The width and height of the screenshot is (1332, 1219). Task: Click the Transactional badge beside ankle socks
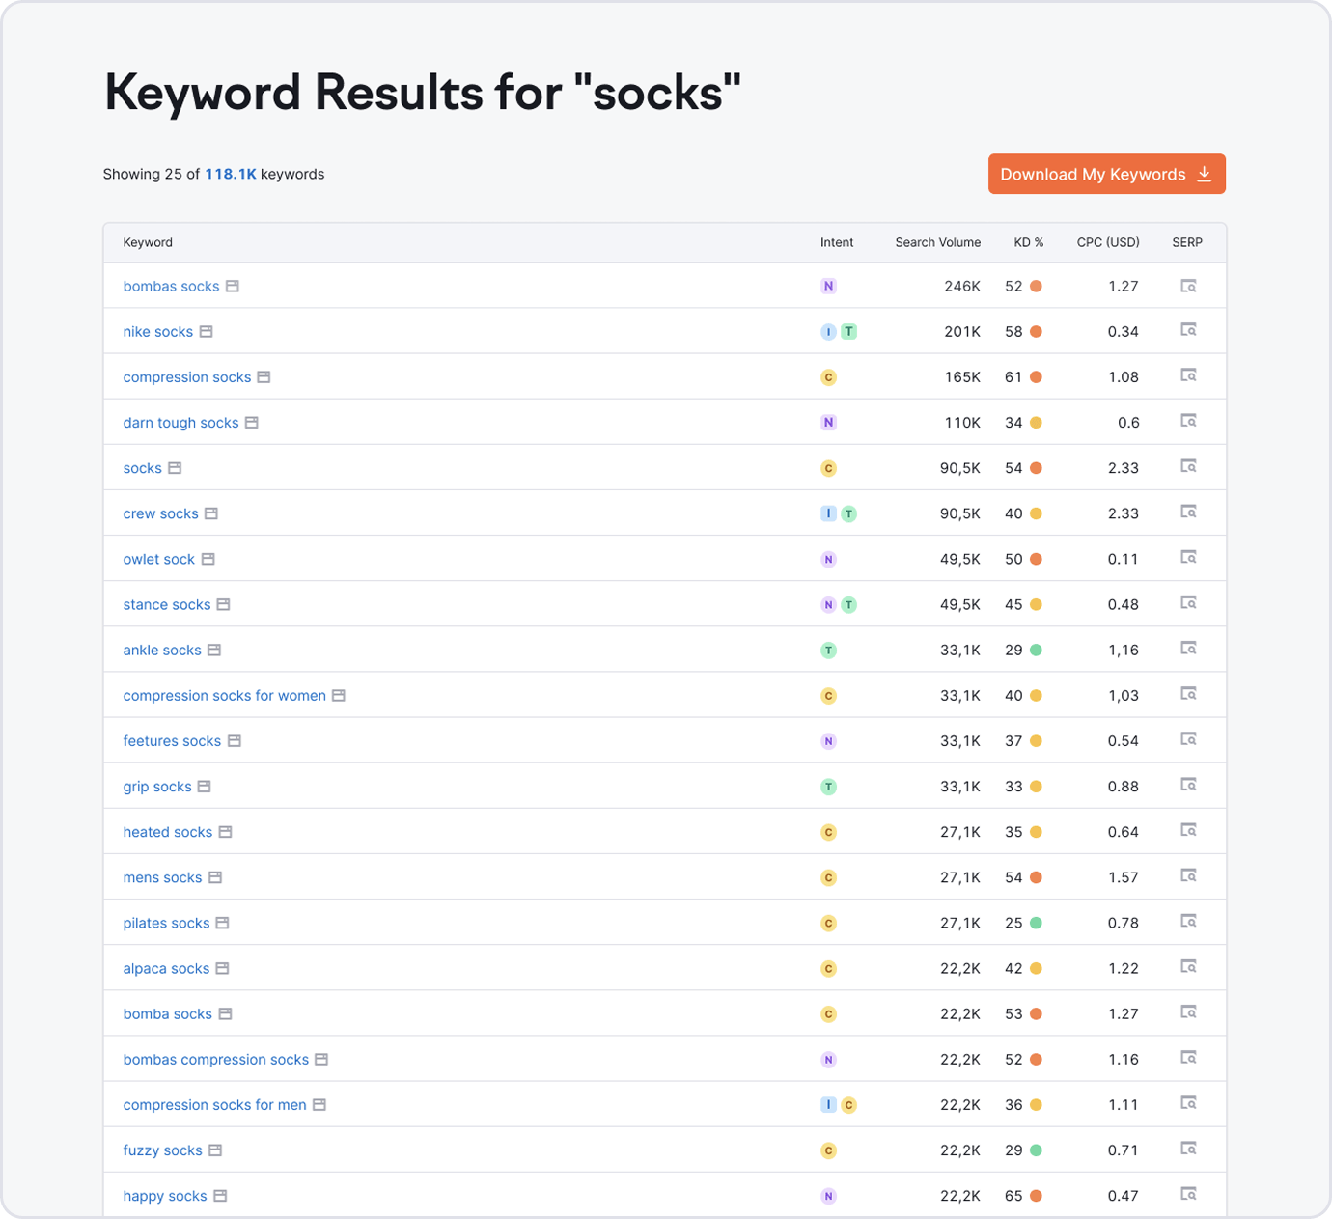(828, 650)
